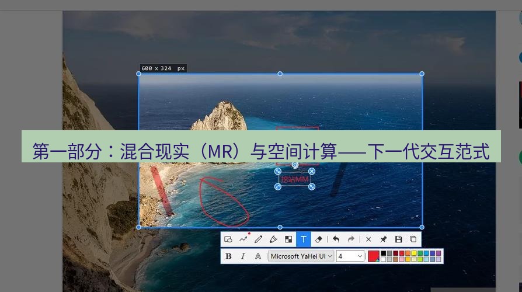This screenshot has width=522, height=292.
Task: Click the selection's top-right corner handle
Action: (x=422, y=74)
